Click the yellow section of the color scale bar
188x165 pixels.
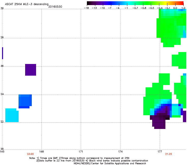(165, 3)
